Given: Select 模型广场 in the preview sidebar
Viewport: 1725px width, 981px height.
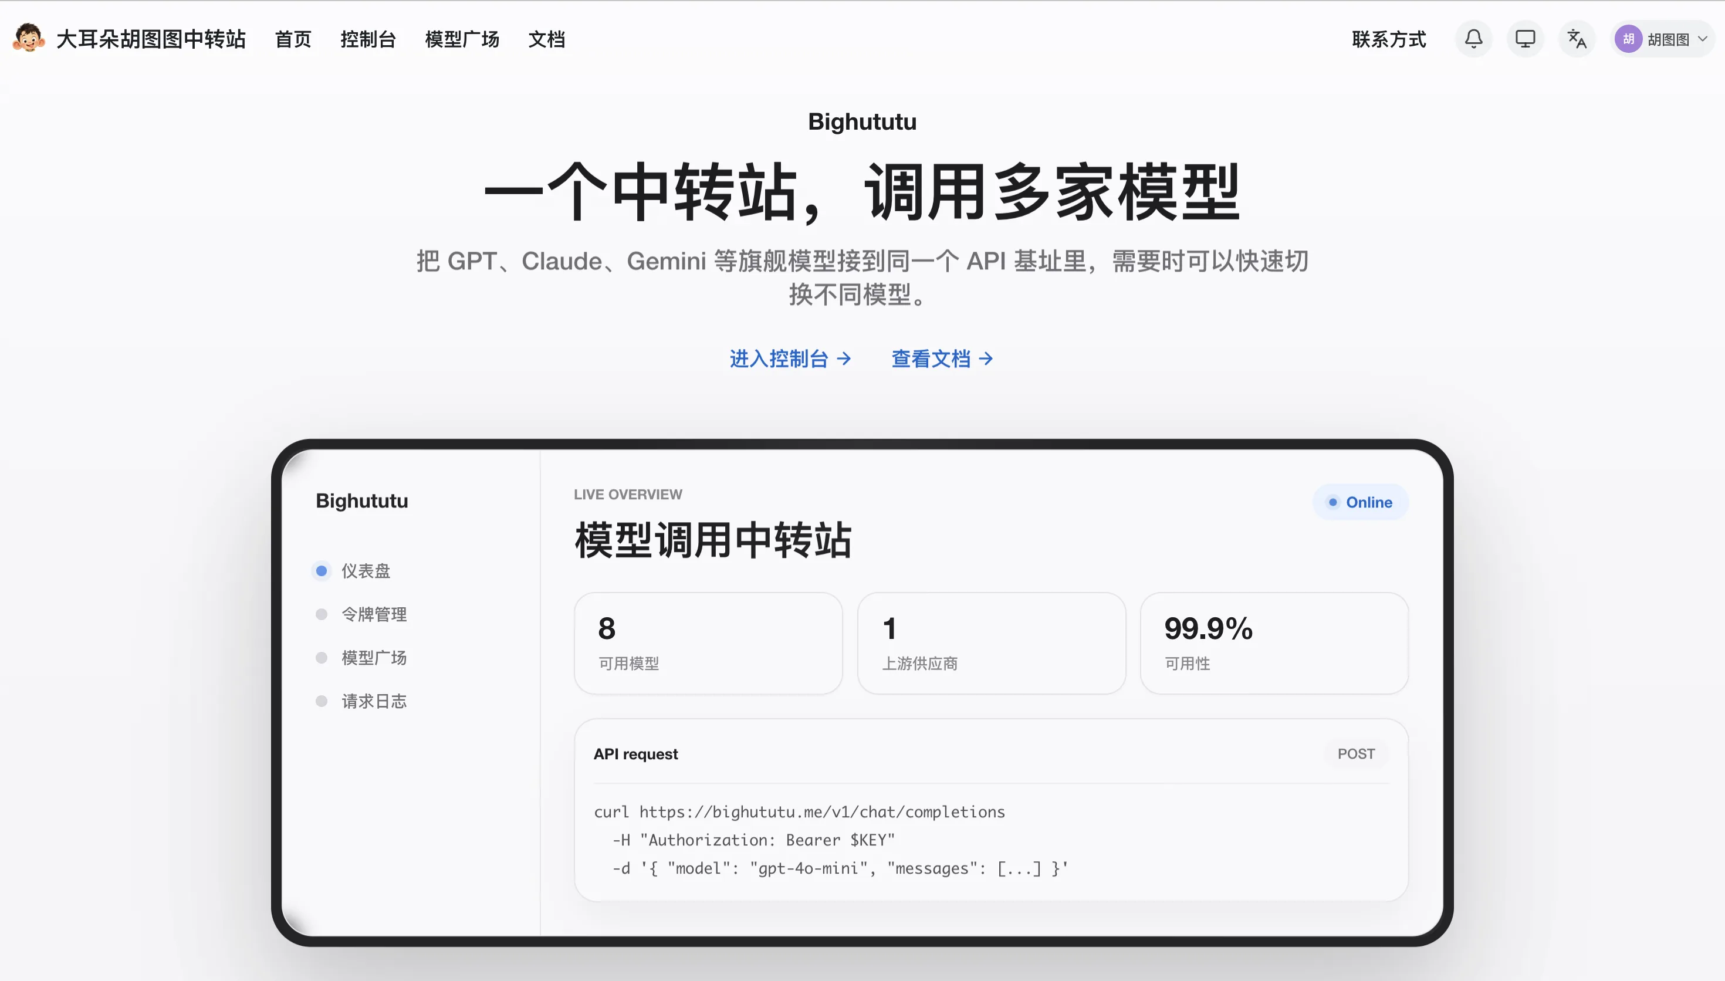Looking at the screenshot, I should pyautogui.click(x=361, y=658).
